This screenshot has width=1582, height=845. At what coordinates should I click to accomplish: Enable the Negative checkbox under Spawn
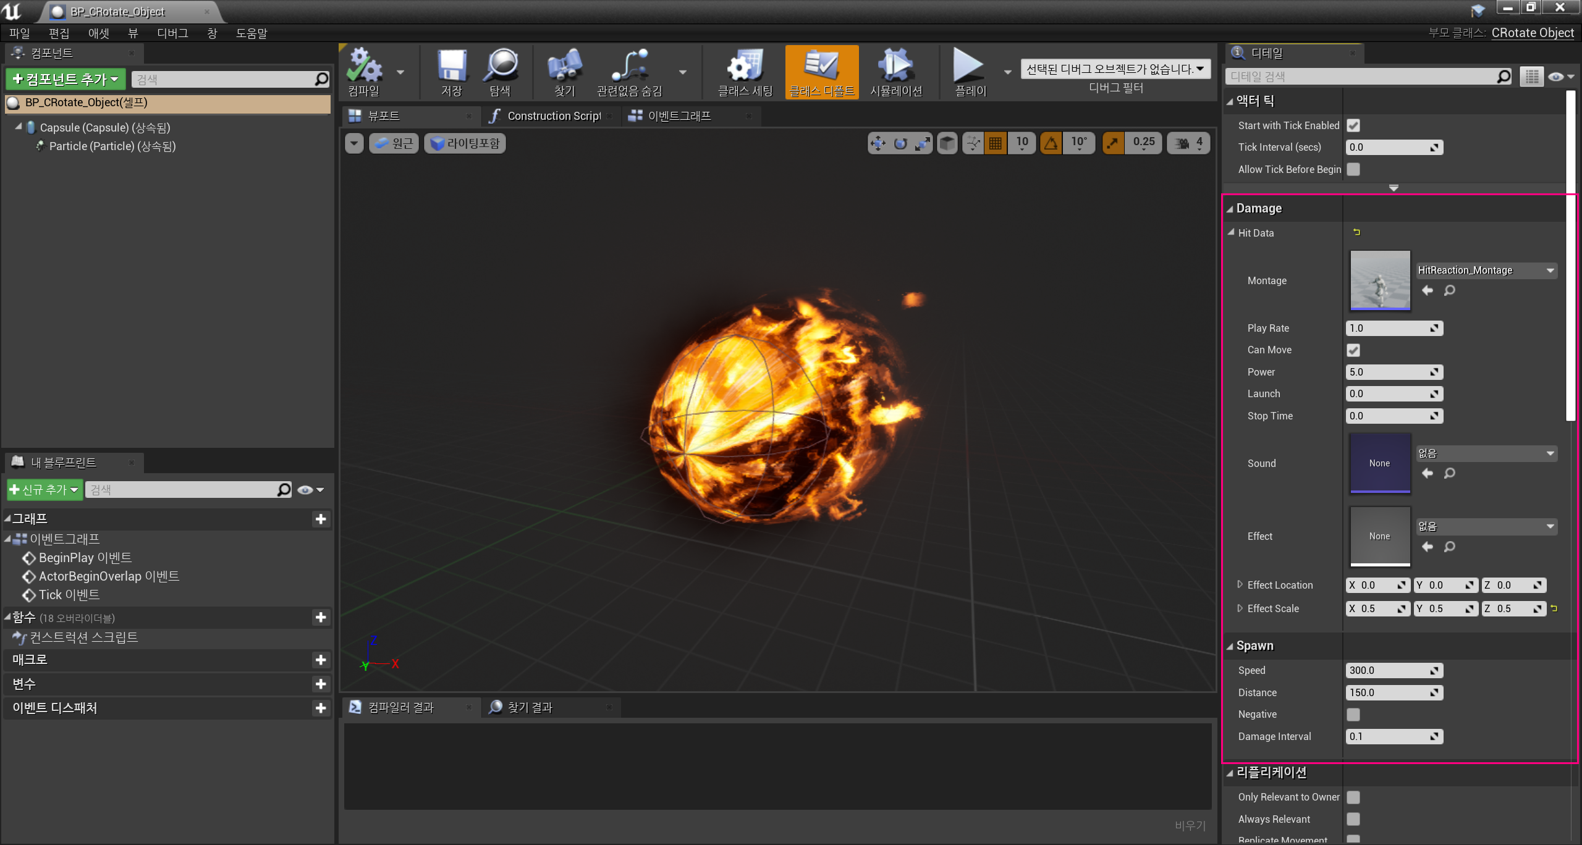click(x=1353, y=715)
